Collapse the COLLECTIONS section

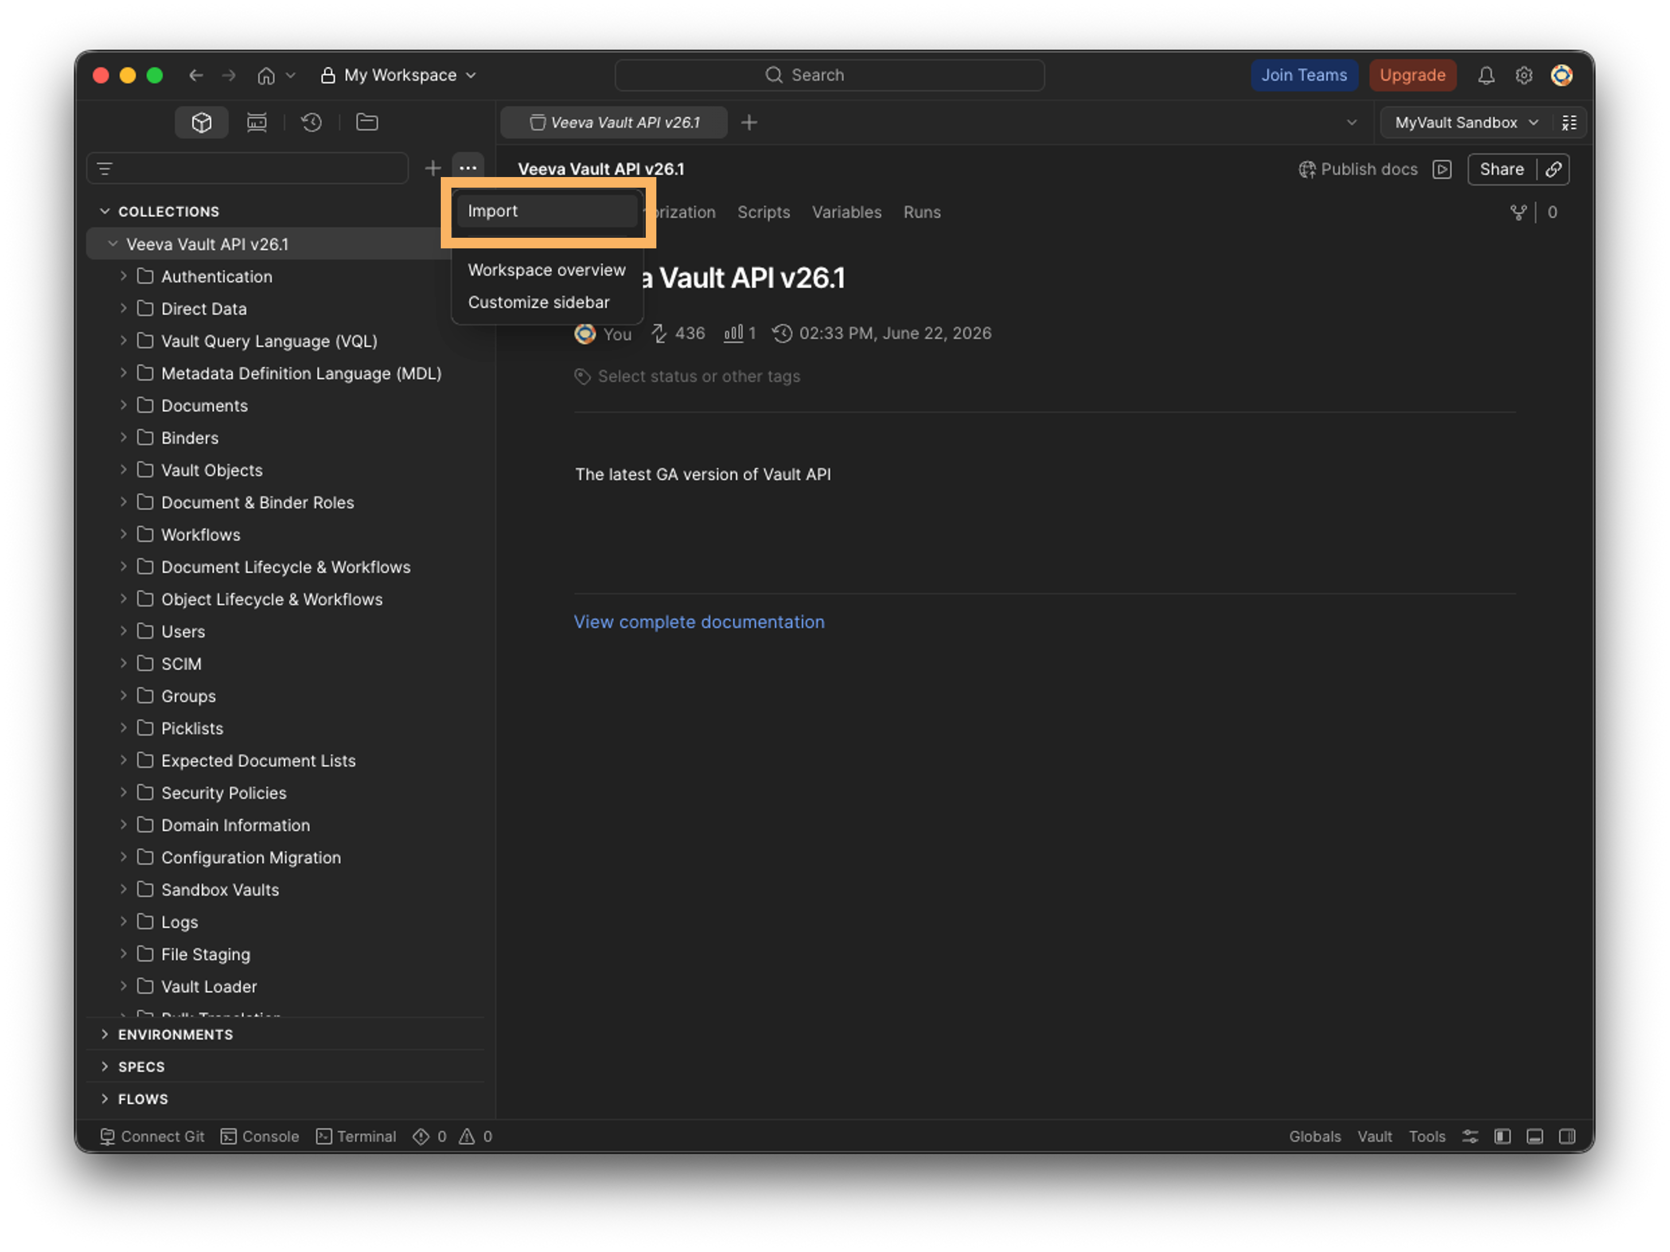tap(105, 211)
